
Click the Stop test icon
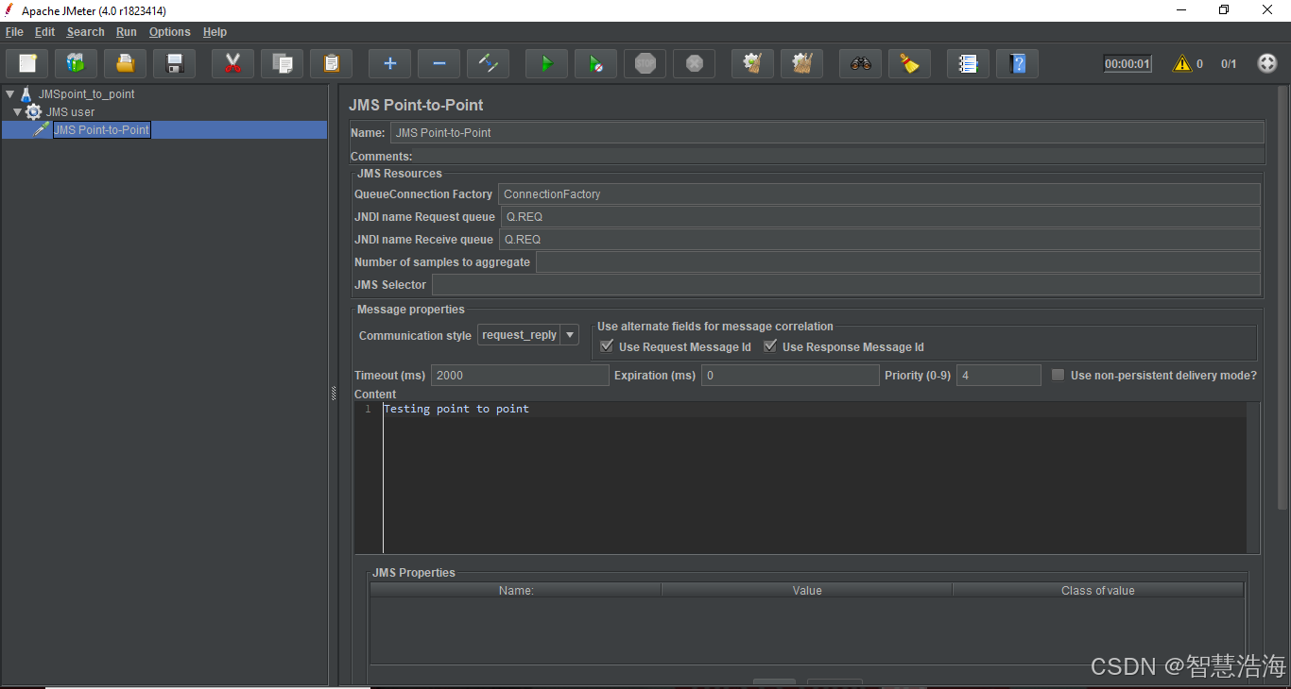(x=645, y=63)
